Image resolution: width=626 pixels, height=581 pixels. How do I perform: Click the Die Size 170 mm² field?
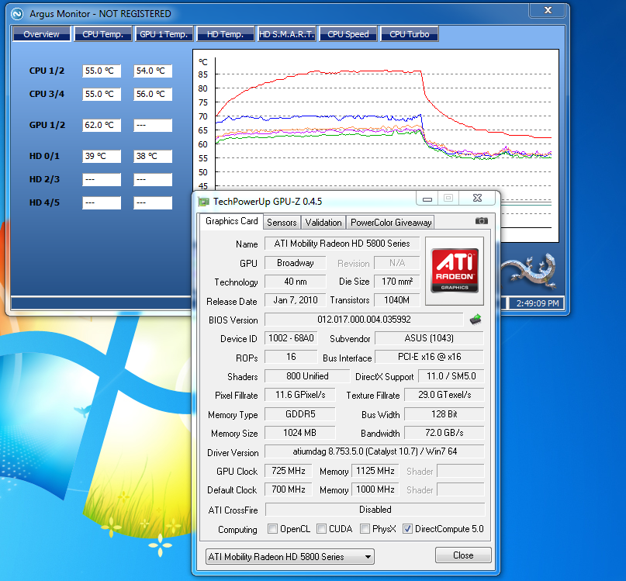[x=397, y=282]
